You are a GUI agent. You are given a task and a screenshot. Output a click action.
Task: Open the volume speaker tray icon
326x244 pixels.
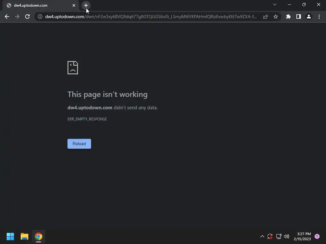pyautogui.click(x=287, y=236)
